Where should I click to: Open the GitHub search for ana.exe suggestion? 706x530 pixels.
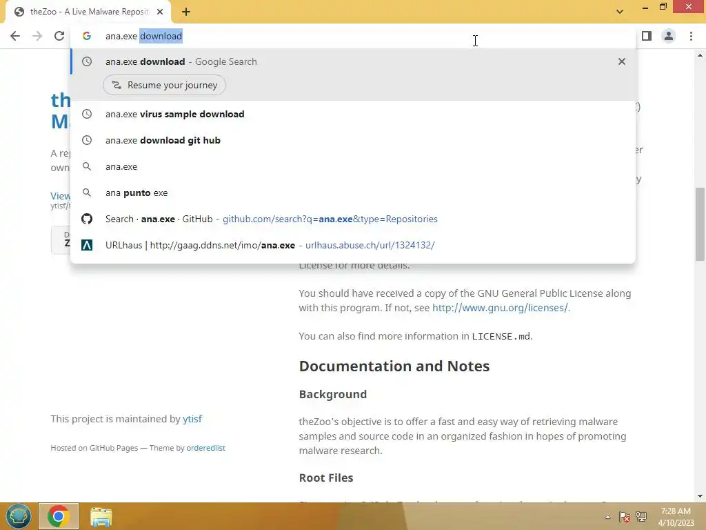point(353,219)
